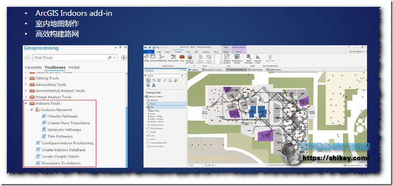
Task: Open the Project ribbon tab
Action: [149, 52]
